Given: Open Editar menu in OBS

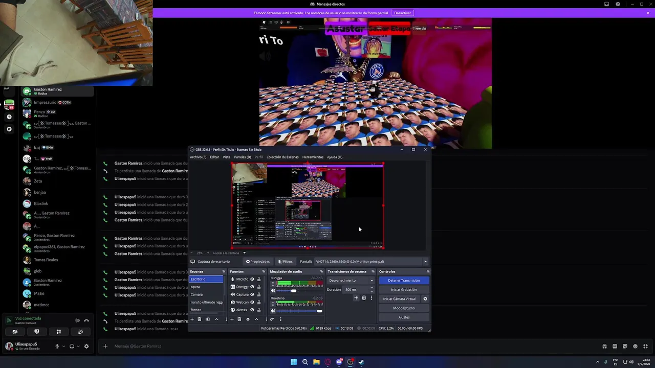Looking at the screenshot, I should pos(214,157).
